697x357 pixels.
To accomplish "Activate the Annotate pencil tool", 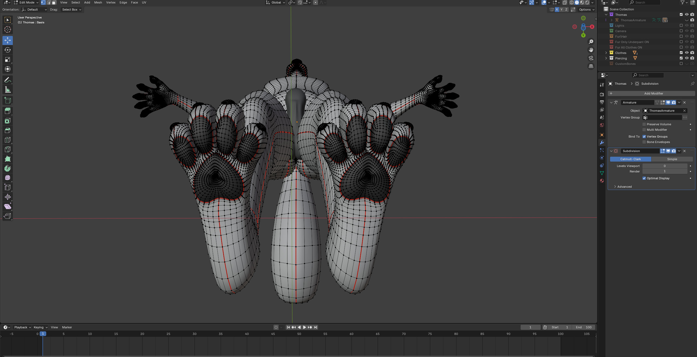I will pyautogui.click(x=8, y=80).
